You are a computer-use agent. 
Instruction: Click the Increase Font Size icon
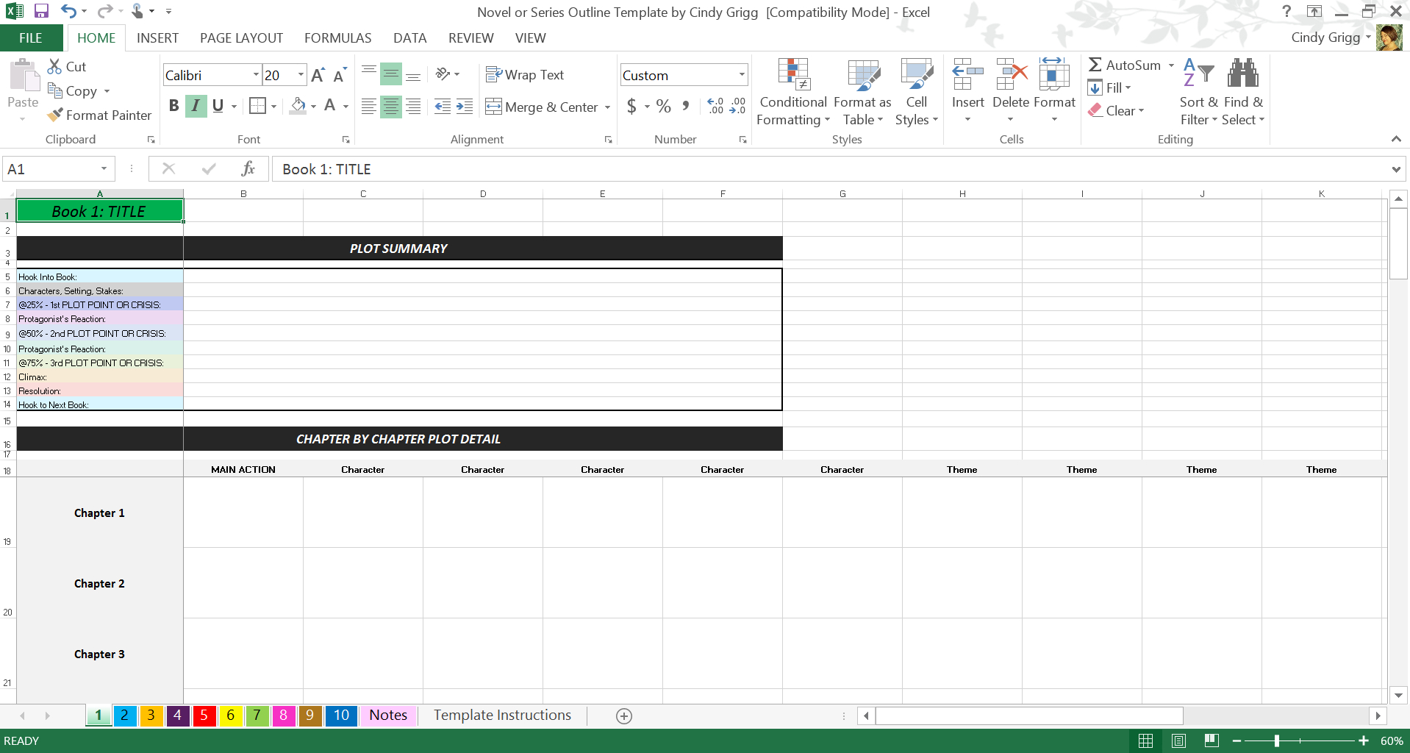(x=318, y=75)
